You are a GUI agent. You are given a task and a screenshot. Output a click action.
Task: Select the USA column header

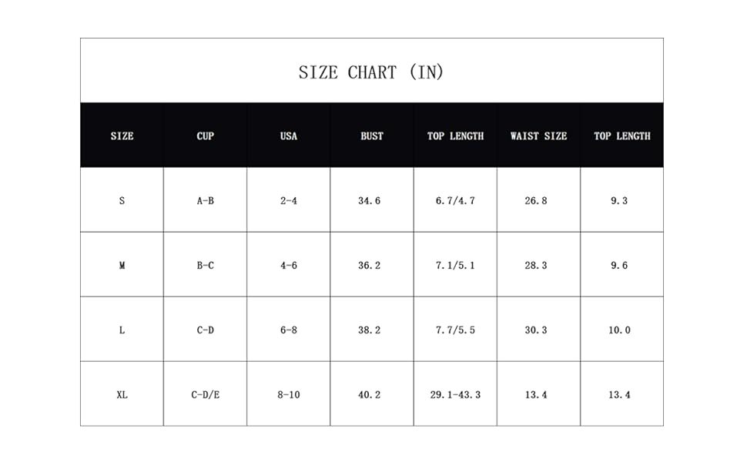(x=289, y=136)
